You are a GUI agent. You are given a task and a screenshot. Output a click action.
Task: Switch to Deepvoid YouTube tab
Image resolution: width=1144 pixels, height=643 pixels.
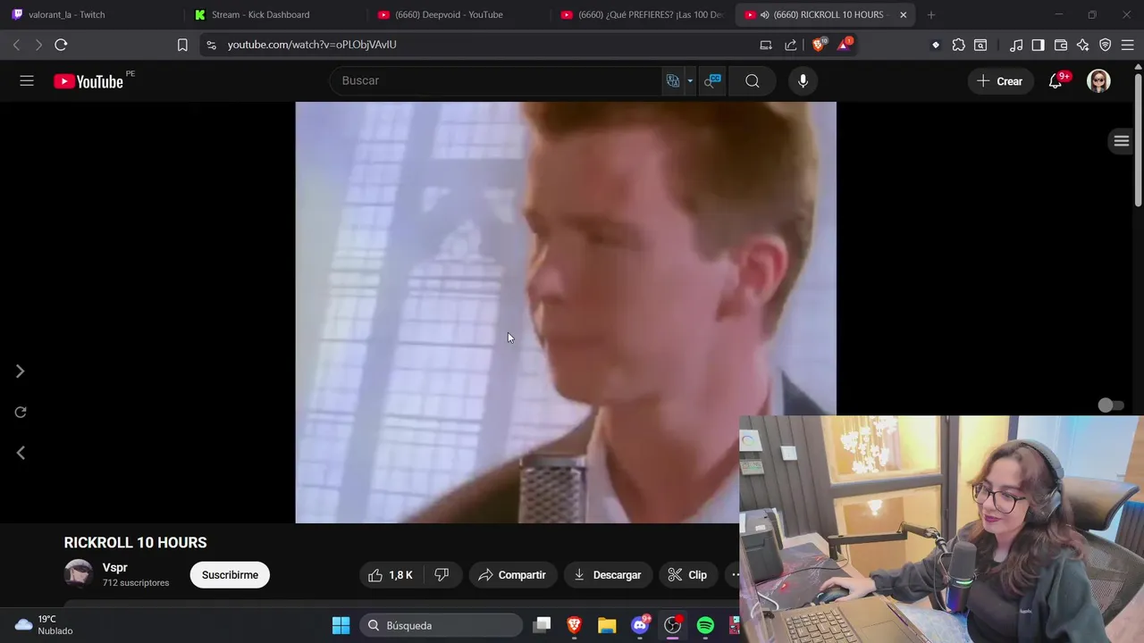pos(458,14)
